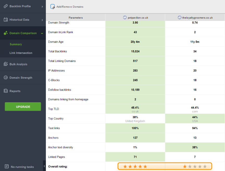This screenshot has width=225, height=171.
Task: Click the globe icon beside theloyaltygroomers.co.uk
Action: tap(179, 18)
